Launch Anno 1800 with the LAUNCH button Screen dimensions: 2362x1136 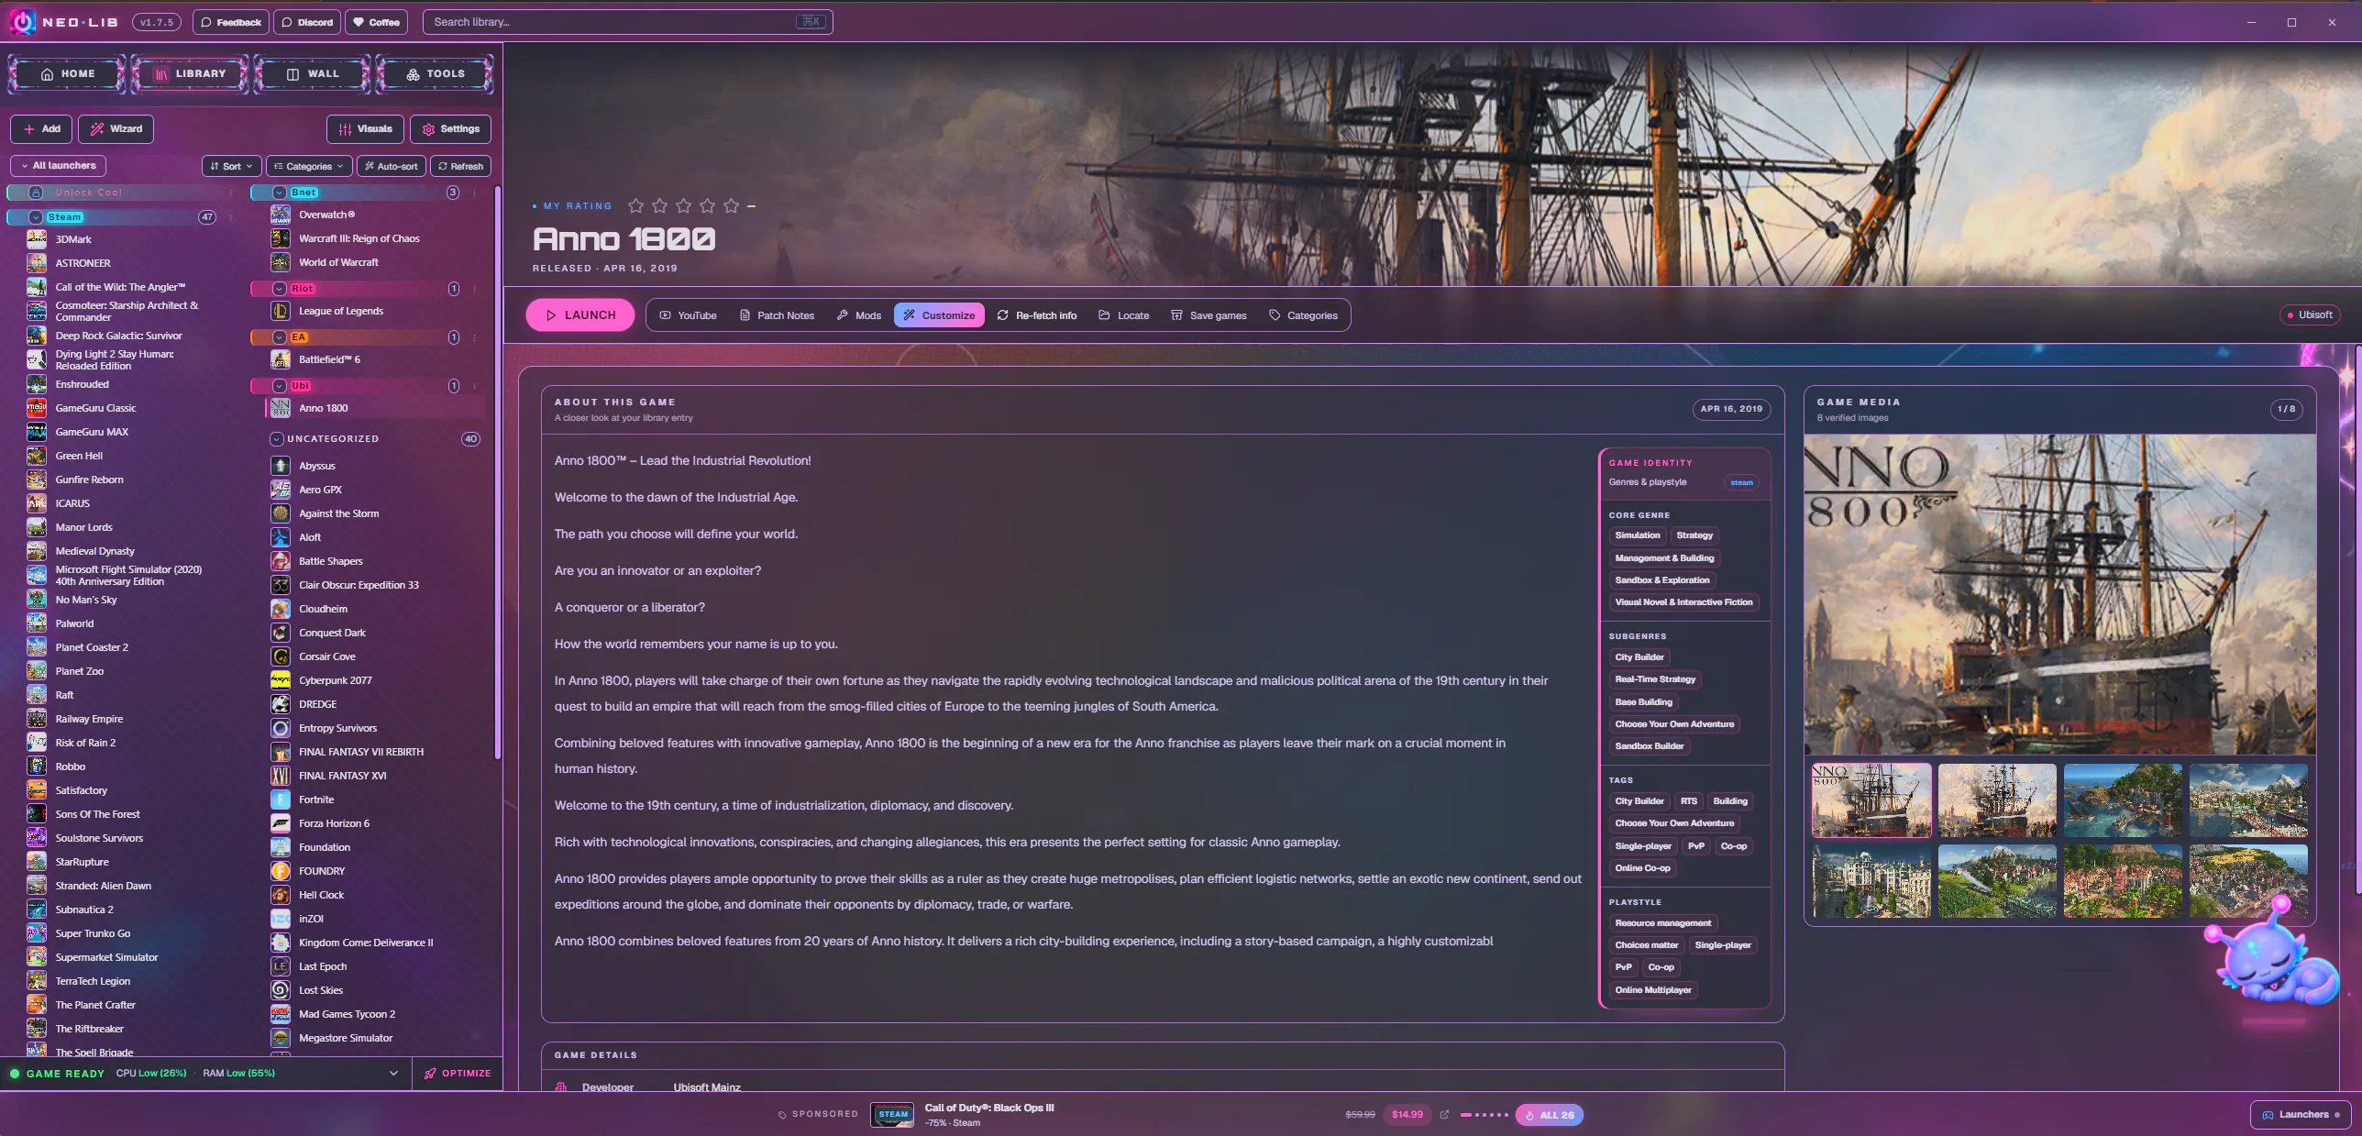[580, 315]
